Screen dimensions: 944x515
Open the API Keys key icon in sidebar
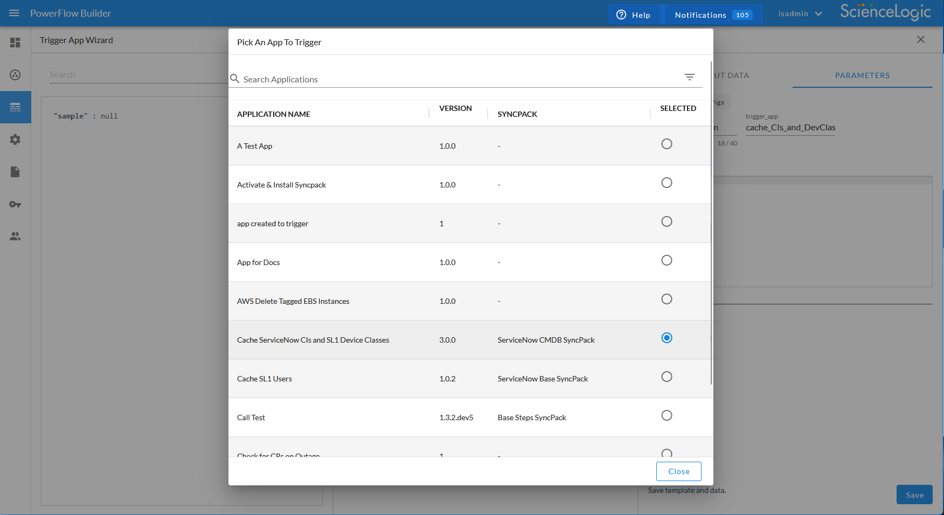15,204
